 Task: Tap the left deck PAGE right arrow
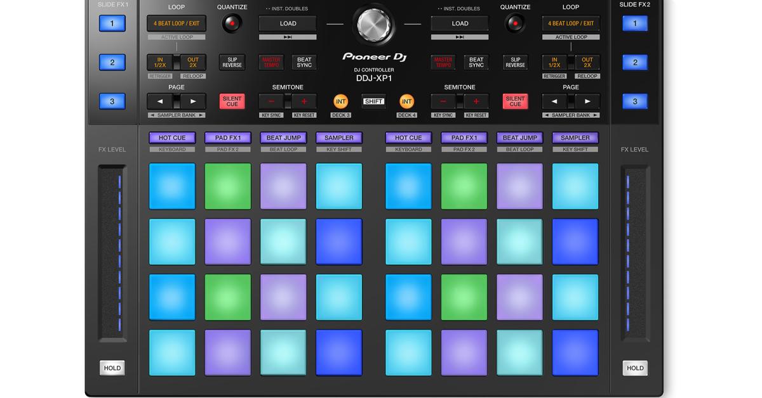(193, 101)
